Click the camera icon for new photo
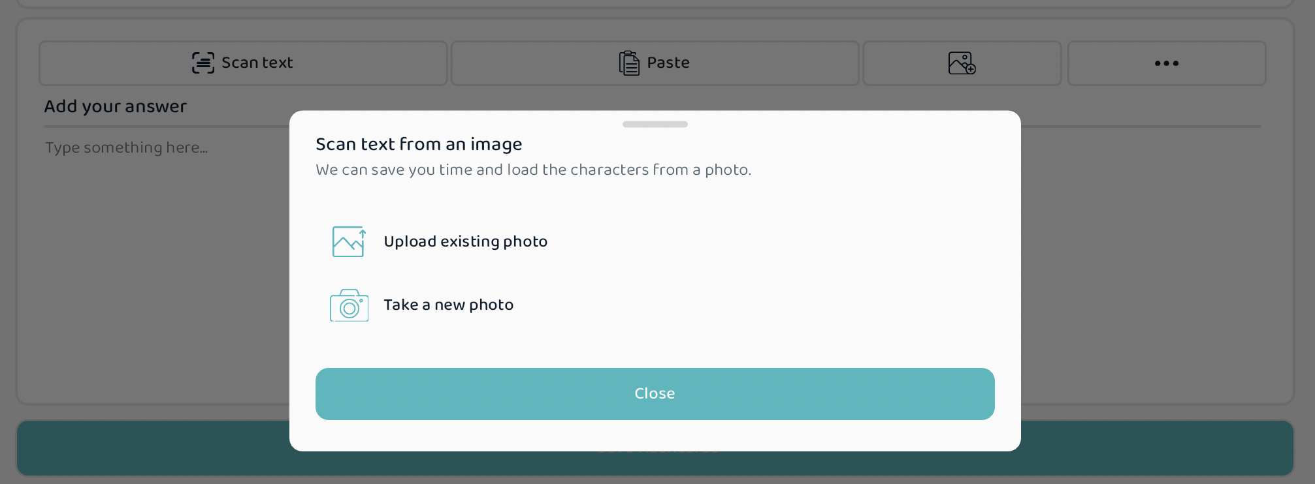 pyautogui.click(x=349, y=305)
